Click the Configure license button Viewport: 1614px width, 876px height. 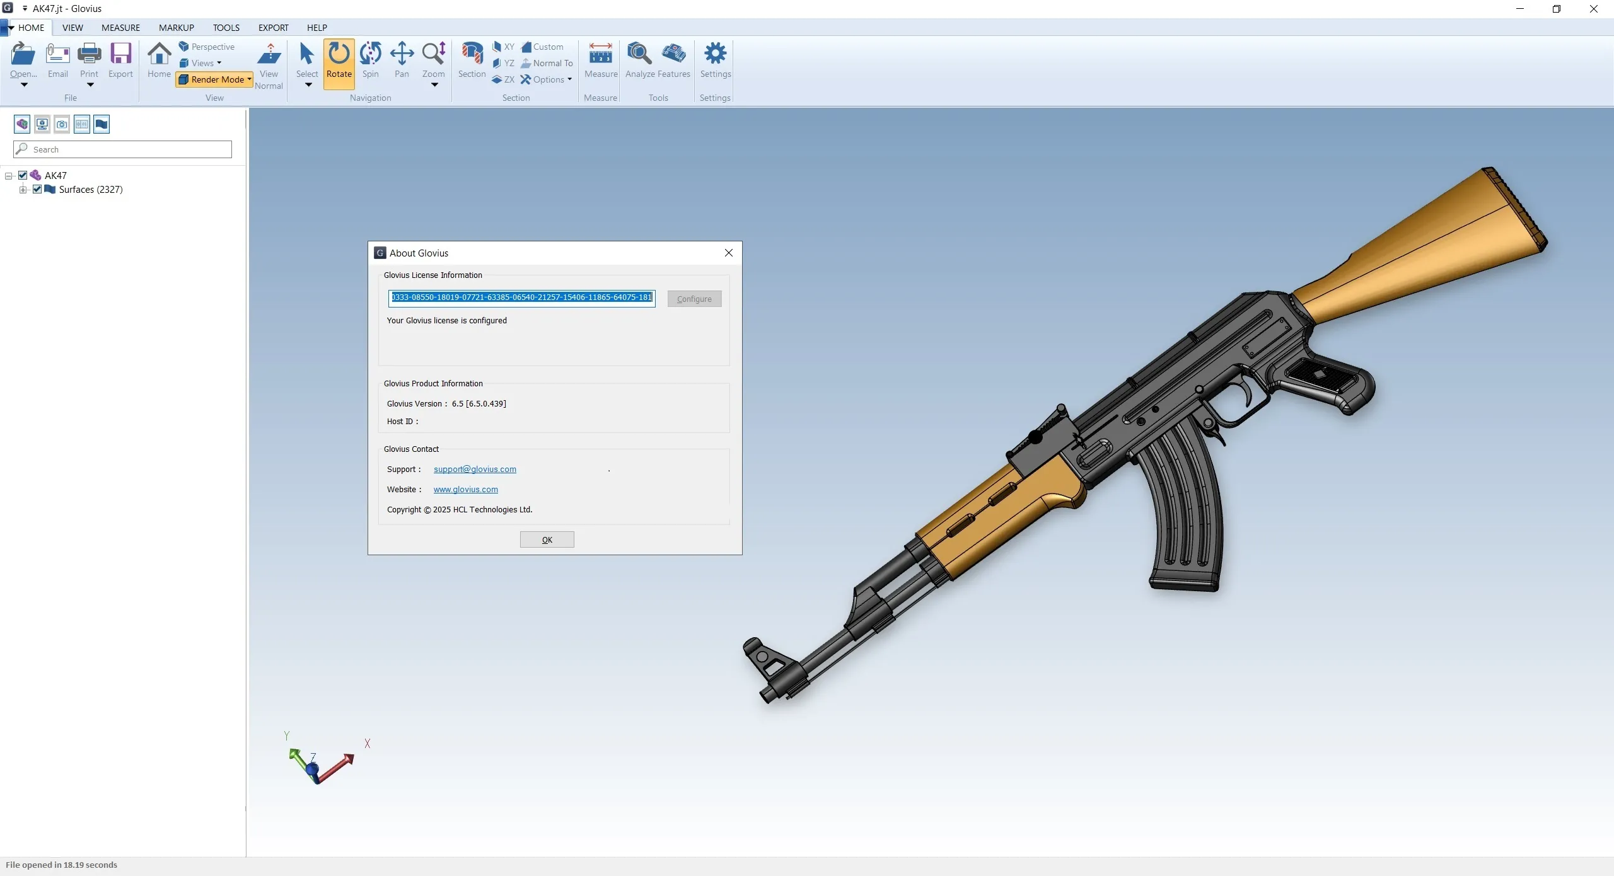pyautogui.click(x=695, y=299)
